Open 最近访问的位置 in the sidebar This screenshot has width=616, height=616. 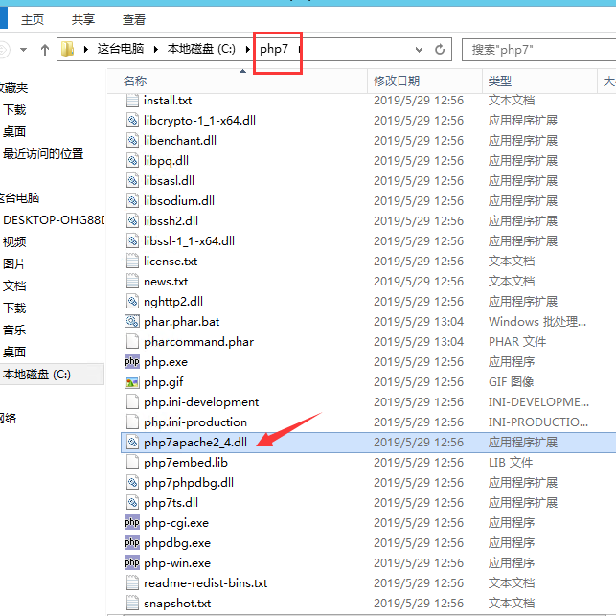[42, 153]
